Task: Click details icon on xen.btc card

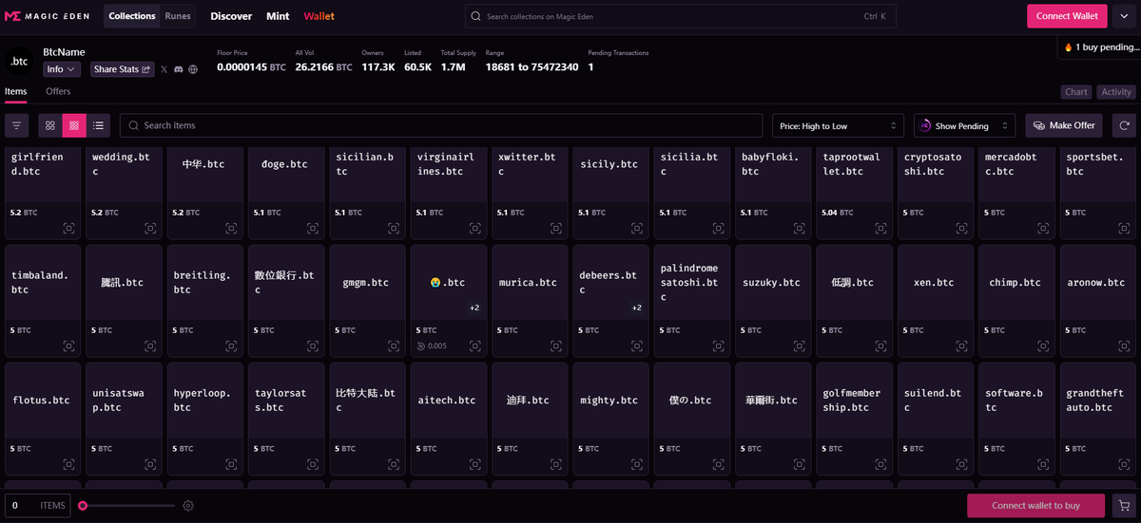Action: click(x=962, y=346)
